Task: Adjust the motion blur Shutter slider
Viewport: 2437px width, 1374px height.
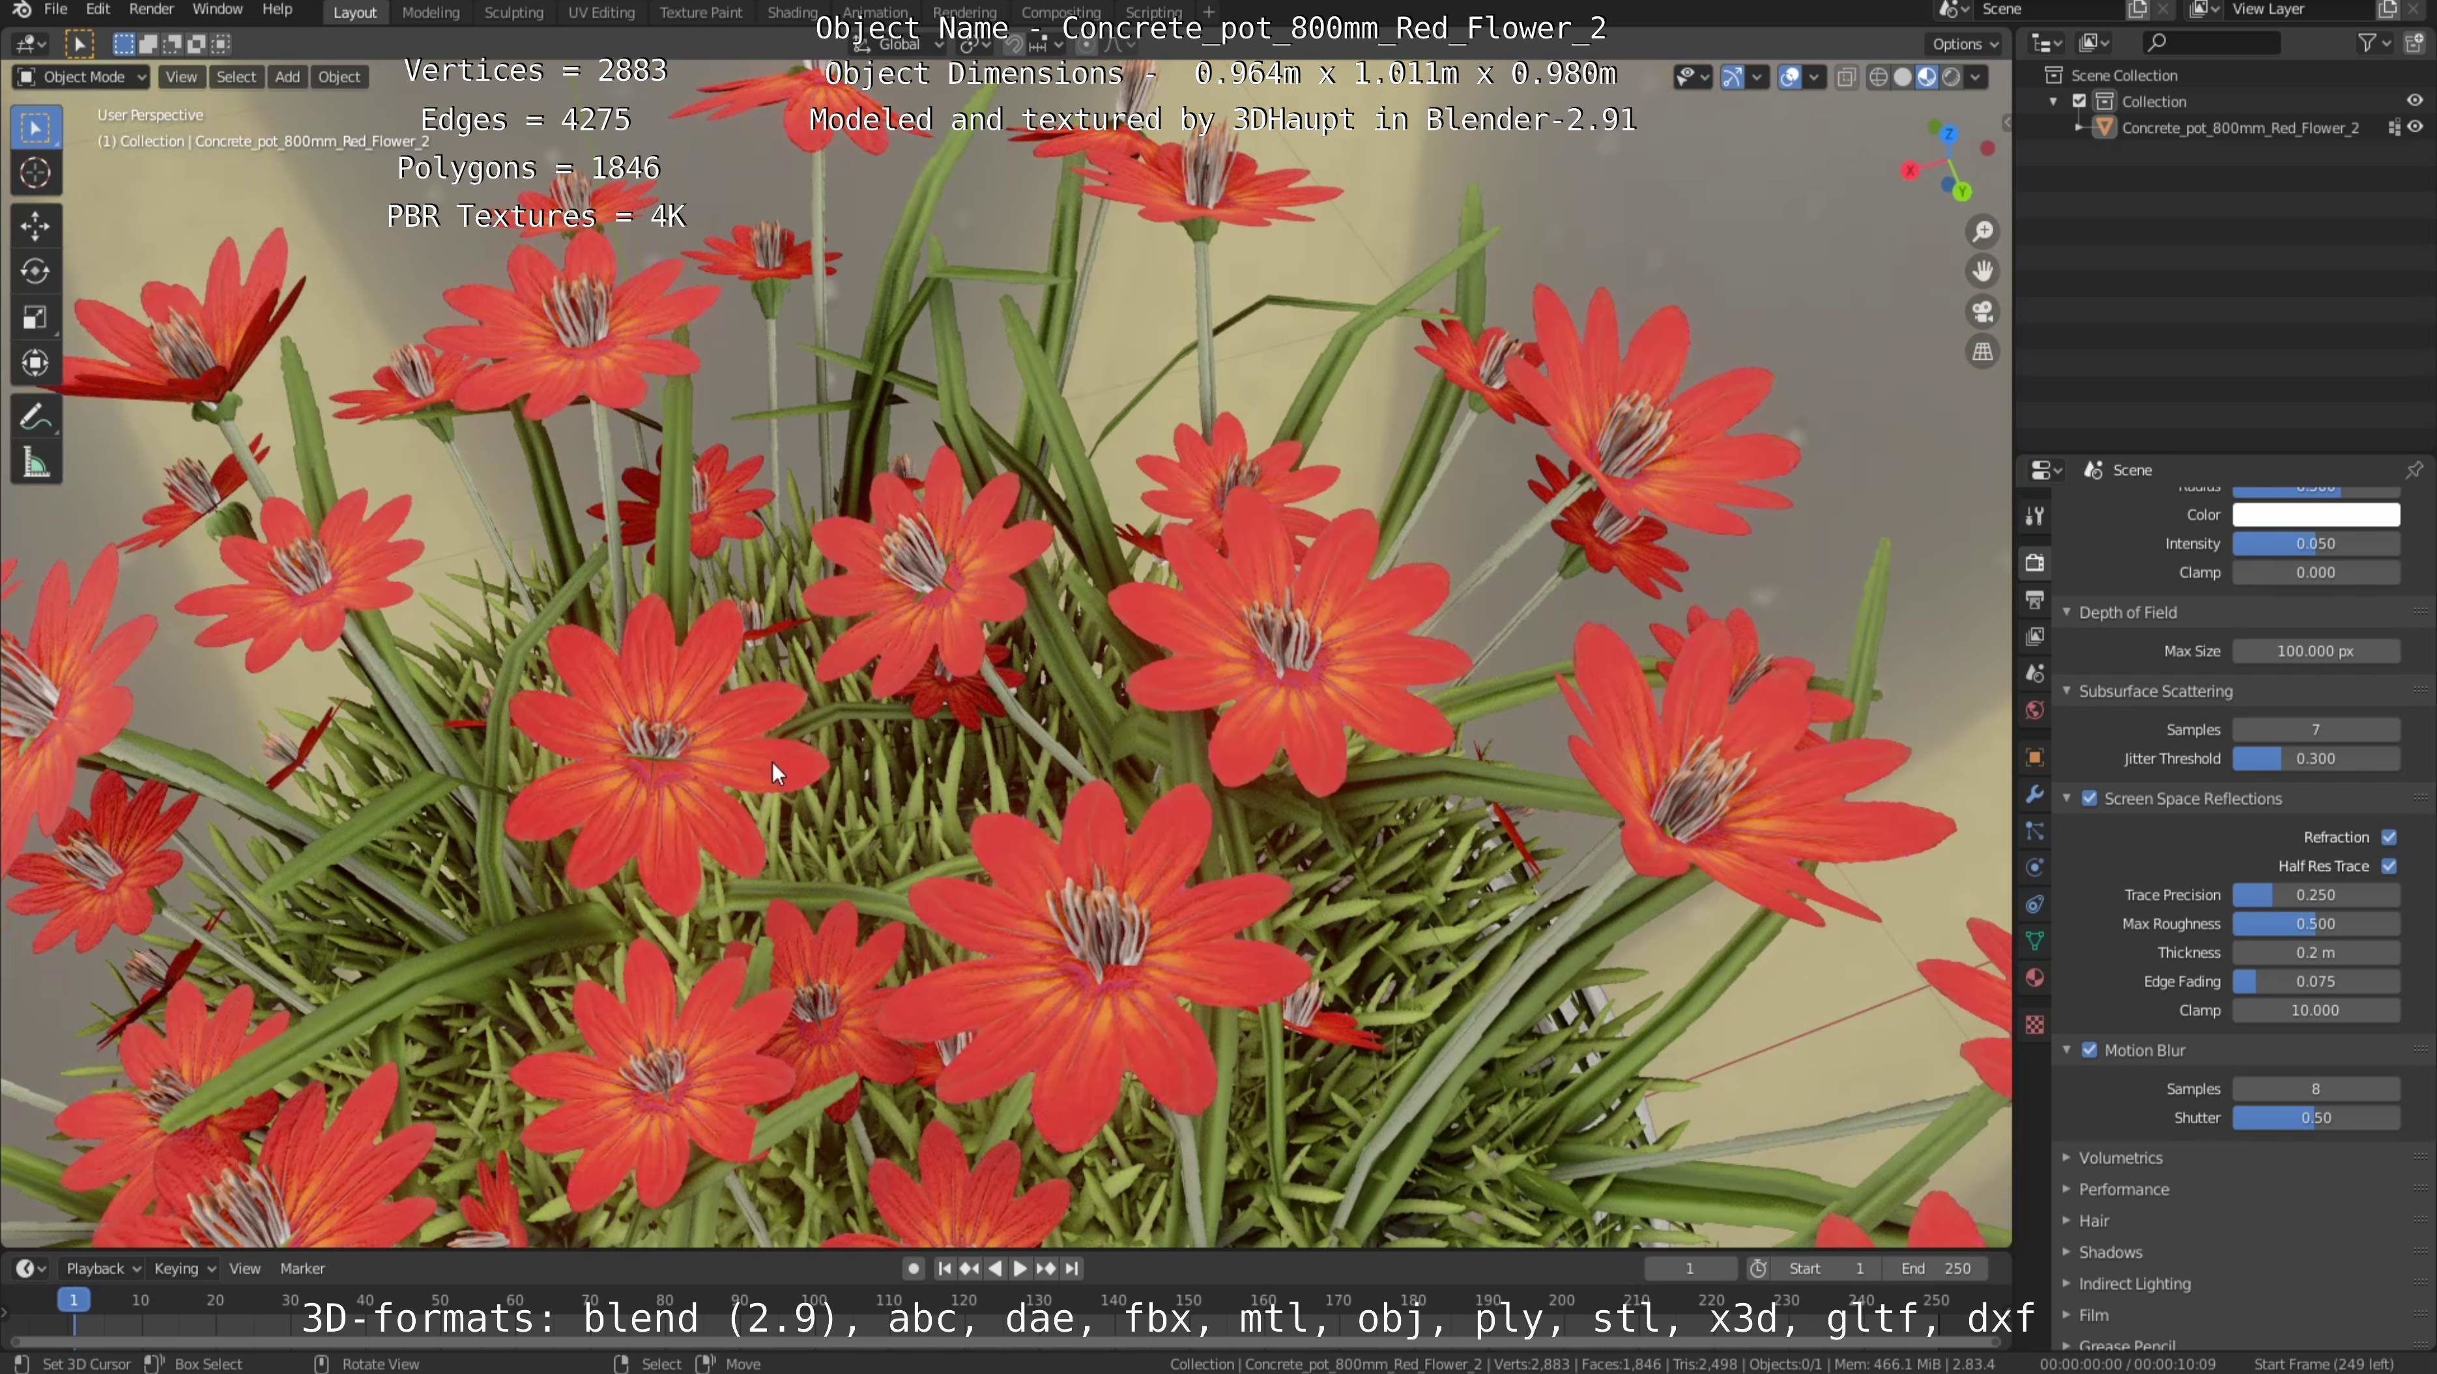Action: (x=2316, y=1118)
